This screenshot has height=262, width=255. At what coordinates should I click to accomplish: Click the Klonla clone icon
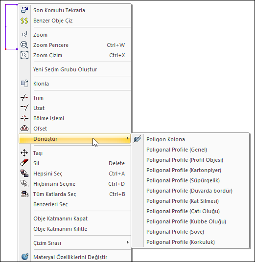24,84
